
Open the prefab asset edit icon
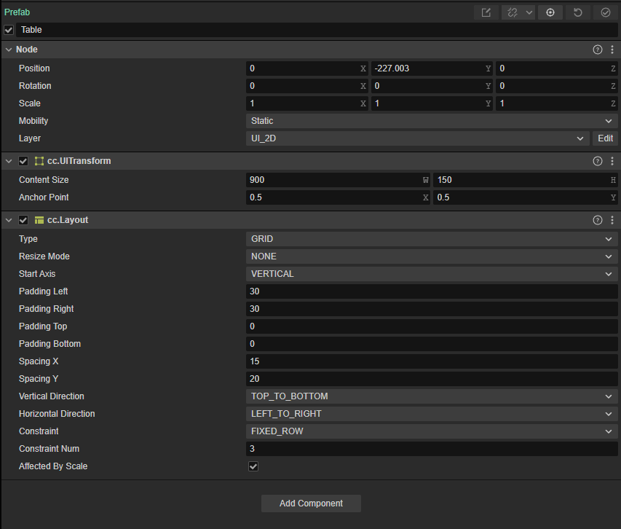pos(486,12)
